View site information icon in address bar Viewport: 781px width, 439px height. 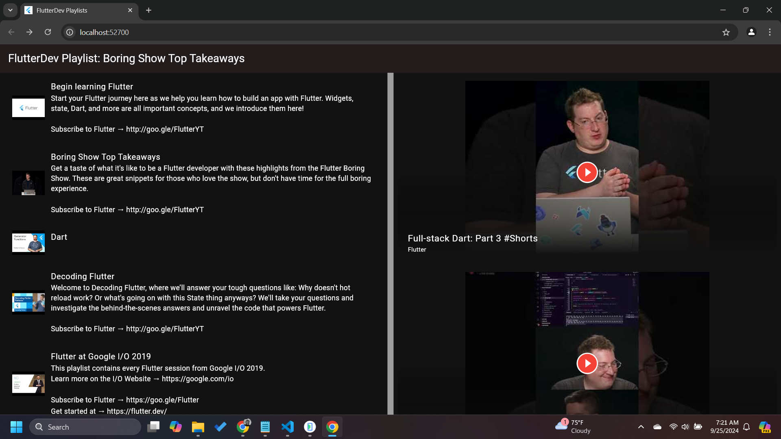coord(70,32)
